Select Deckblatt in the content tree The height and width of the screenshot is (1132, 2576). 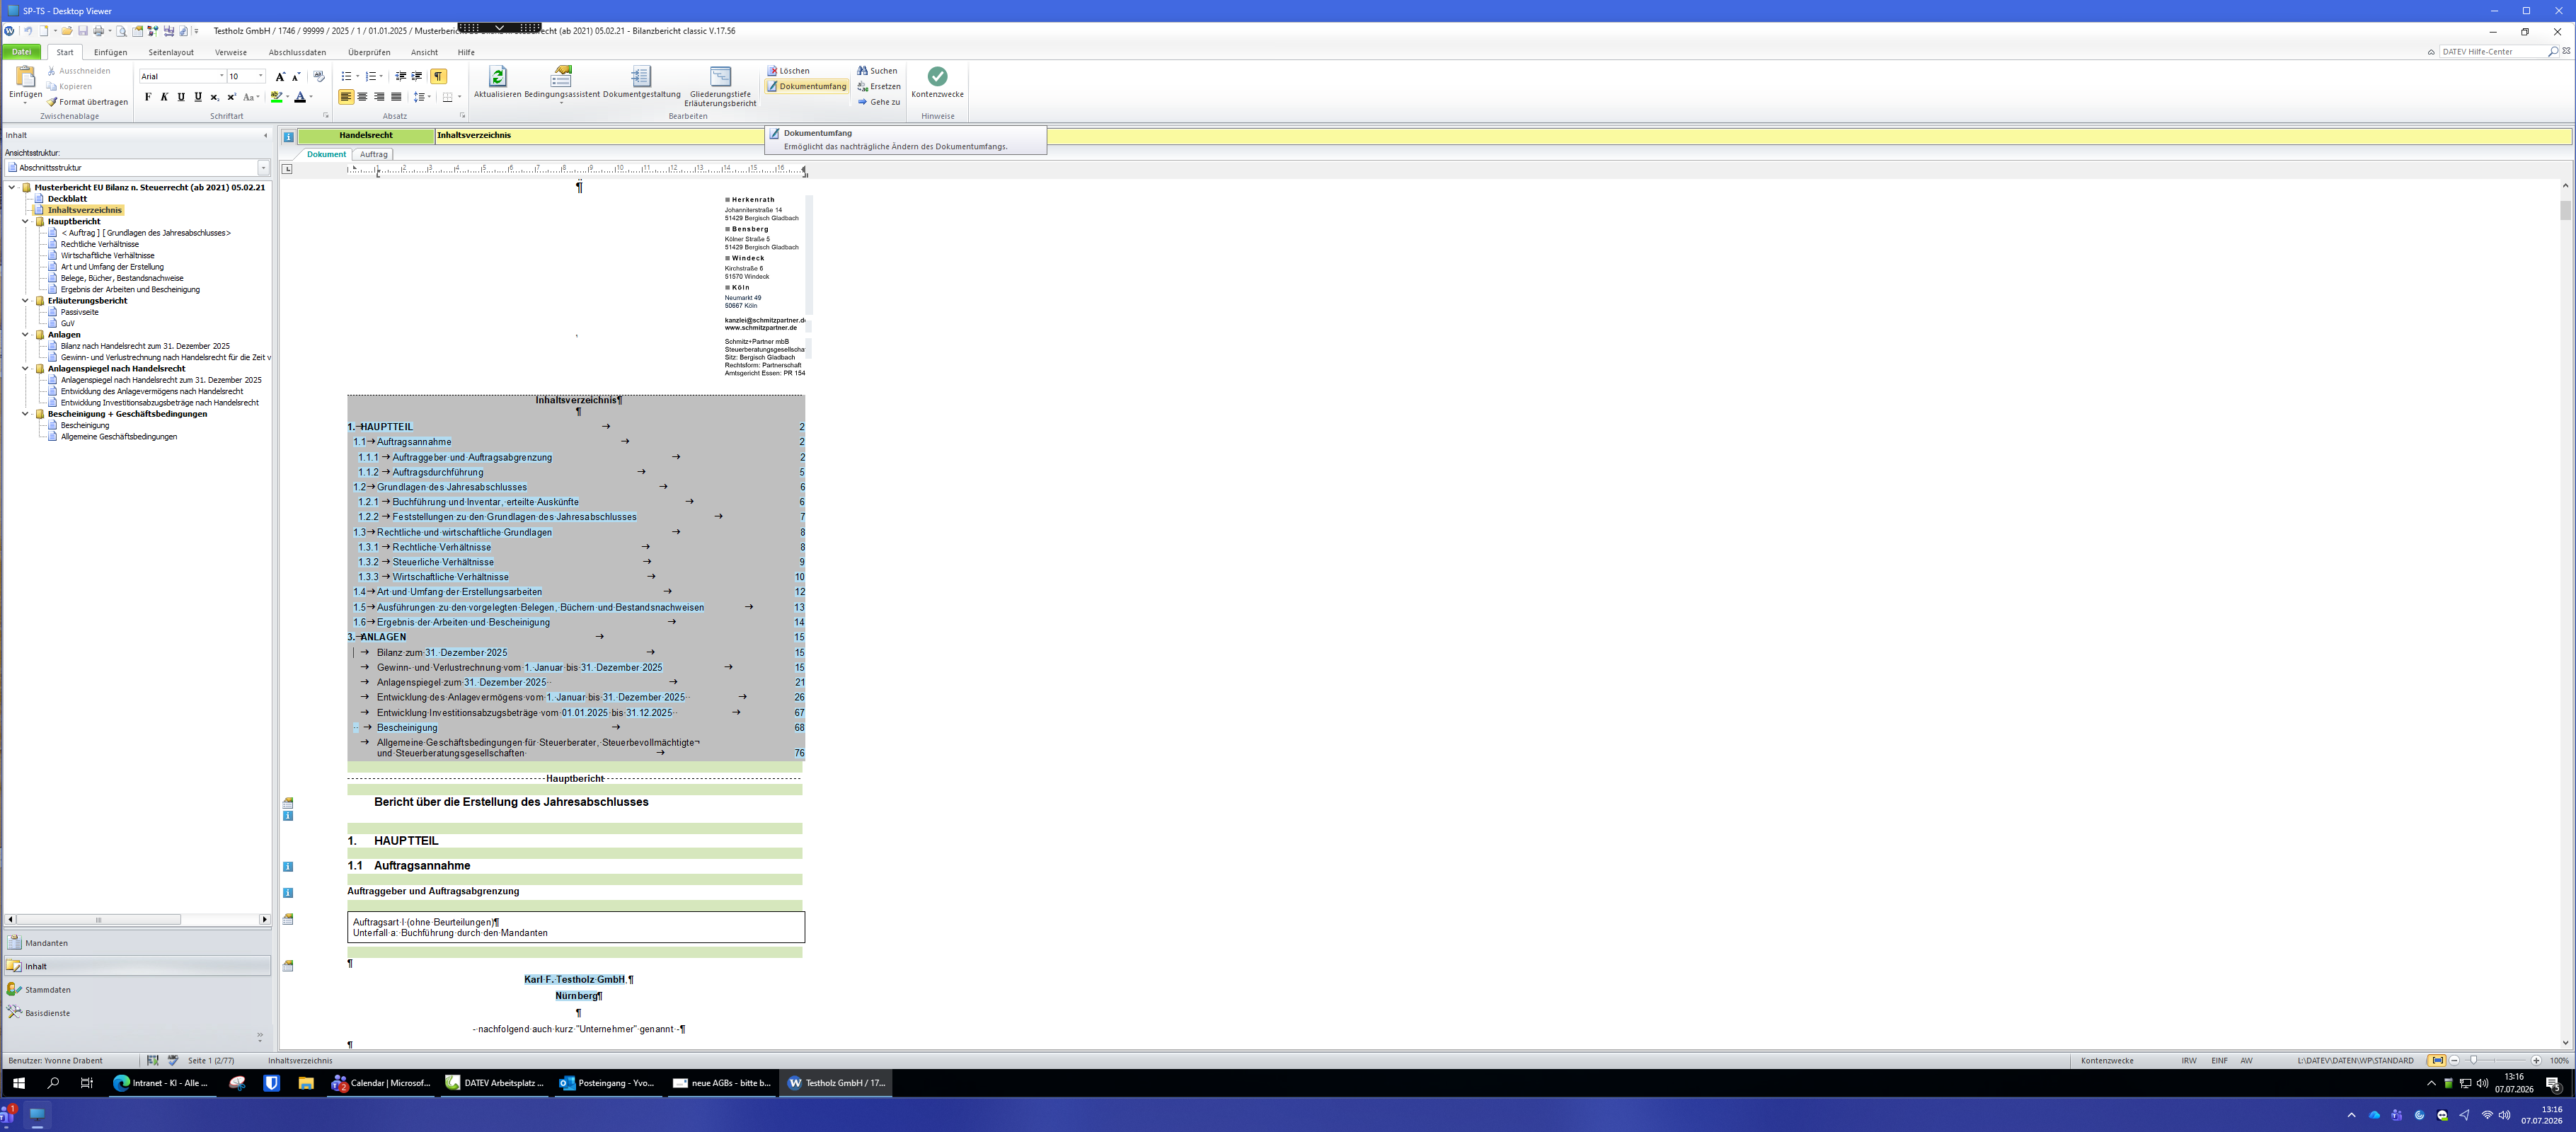click(67, 199)
